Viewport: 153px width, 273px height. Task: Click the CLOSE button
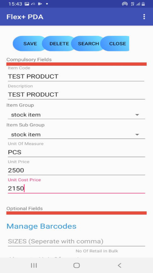pyautogui.click(x=117, y=43)
